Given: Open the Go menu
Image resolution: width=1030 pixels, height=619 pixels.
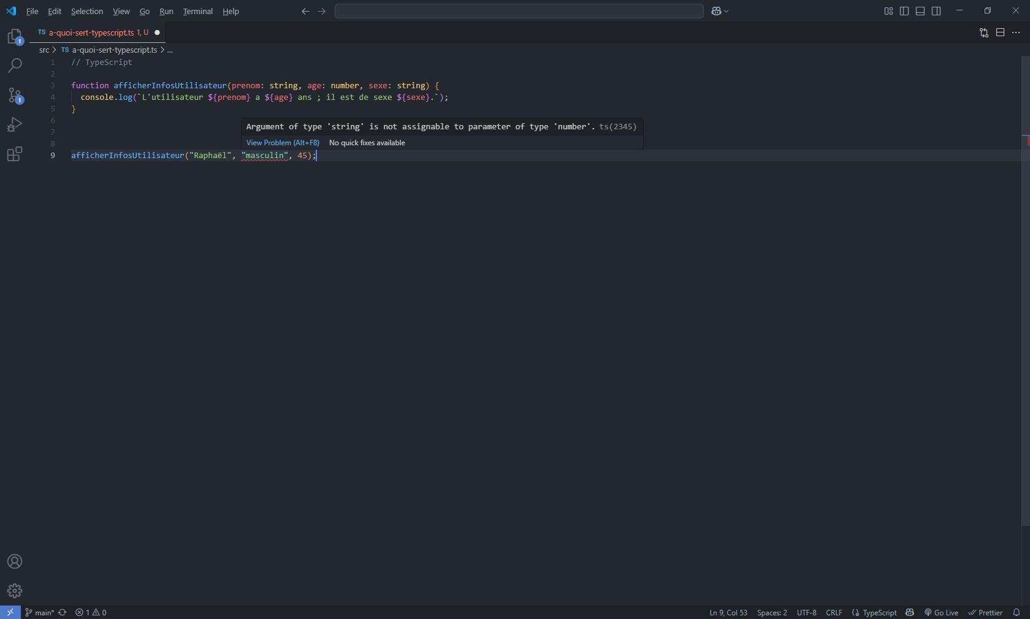Looking at the screenshot, I should click(x=145, y=11).
